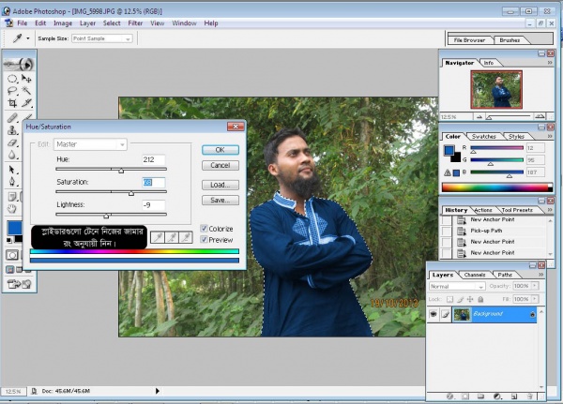
Task: Switch to the Channels tab
Action: point(474,275)
